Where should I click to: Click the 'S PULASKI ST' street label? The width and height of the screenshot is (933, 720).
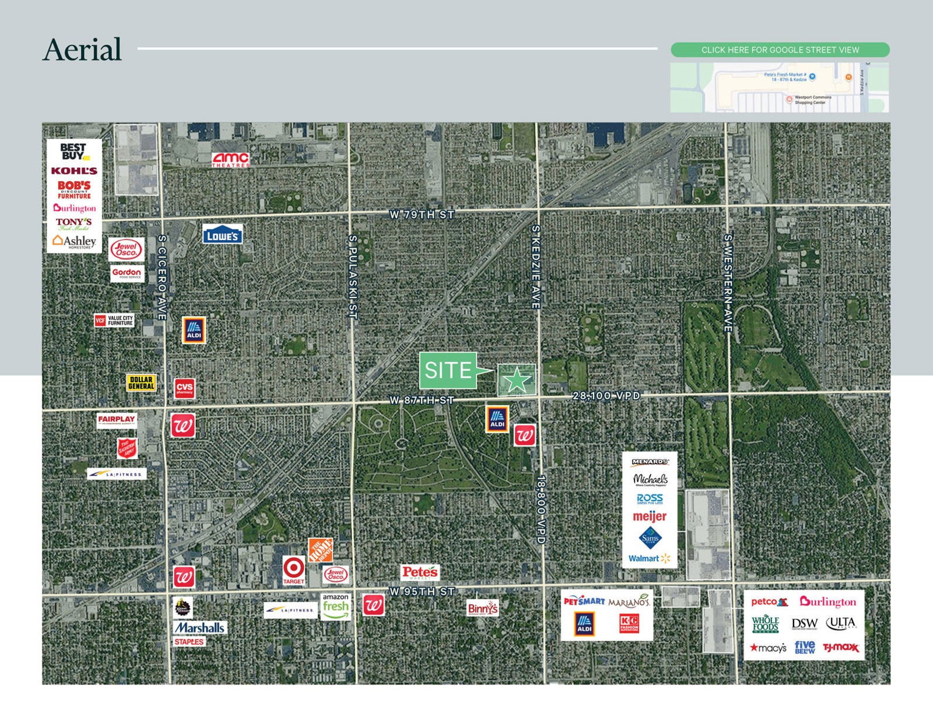pyautogui.click(x=352, y=277)
